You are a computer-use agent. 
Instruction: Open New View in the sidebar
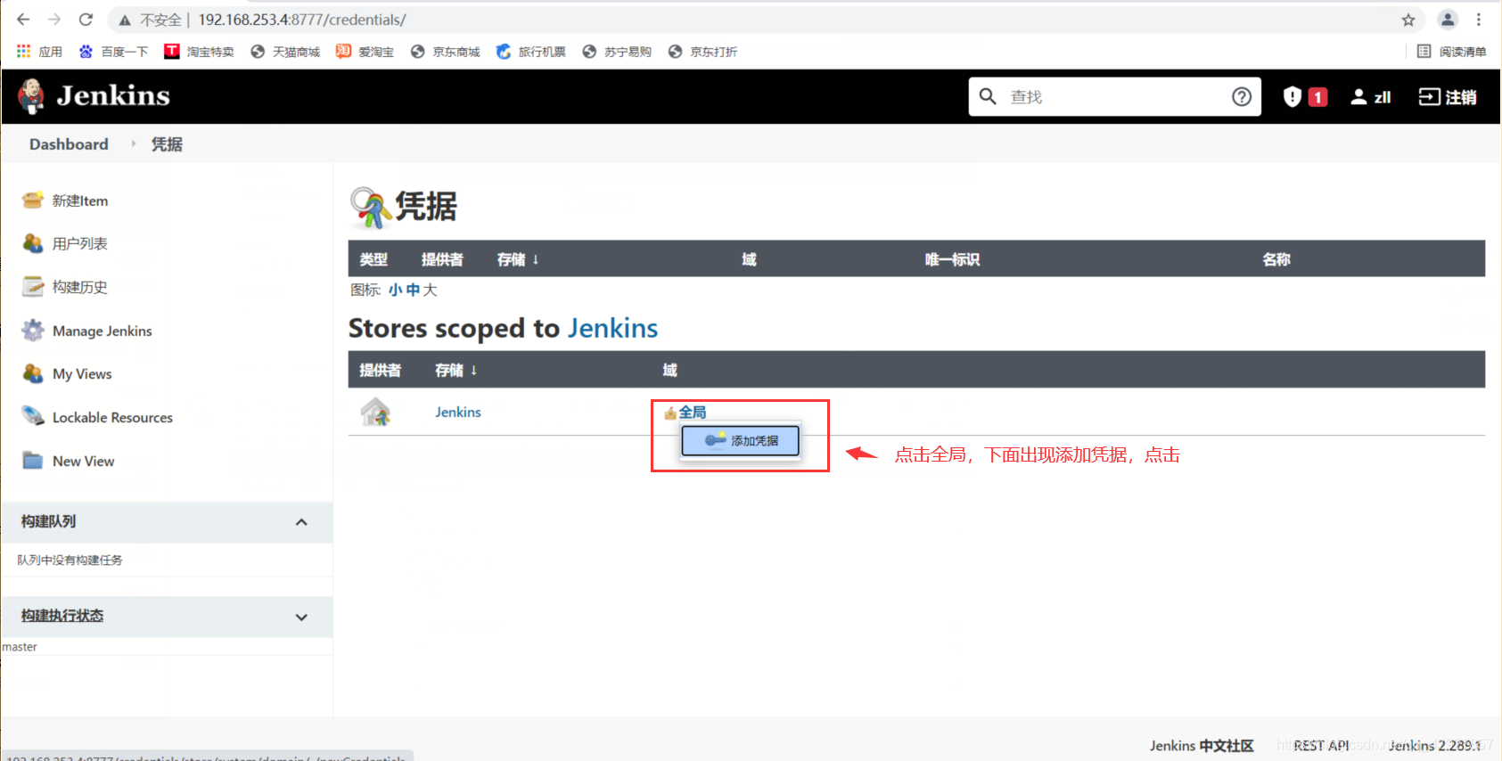[83, 461]
